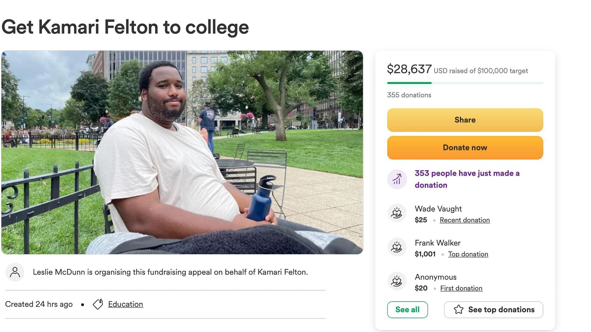591x332 pixels.
Task: Click the Education category tag icon
Action: point(98,304)
